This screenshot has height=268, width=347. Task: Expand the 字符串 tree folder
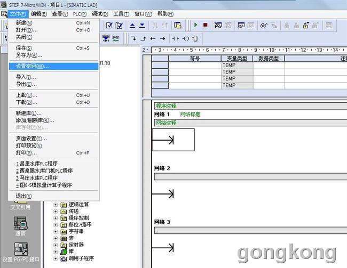click(x=56, y=232)
